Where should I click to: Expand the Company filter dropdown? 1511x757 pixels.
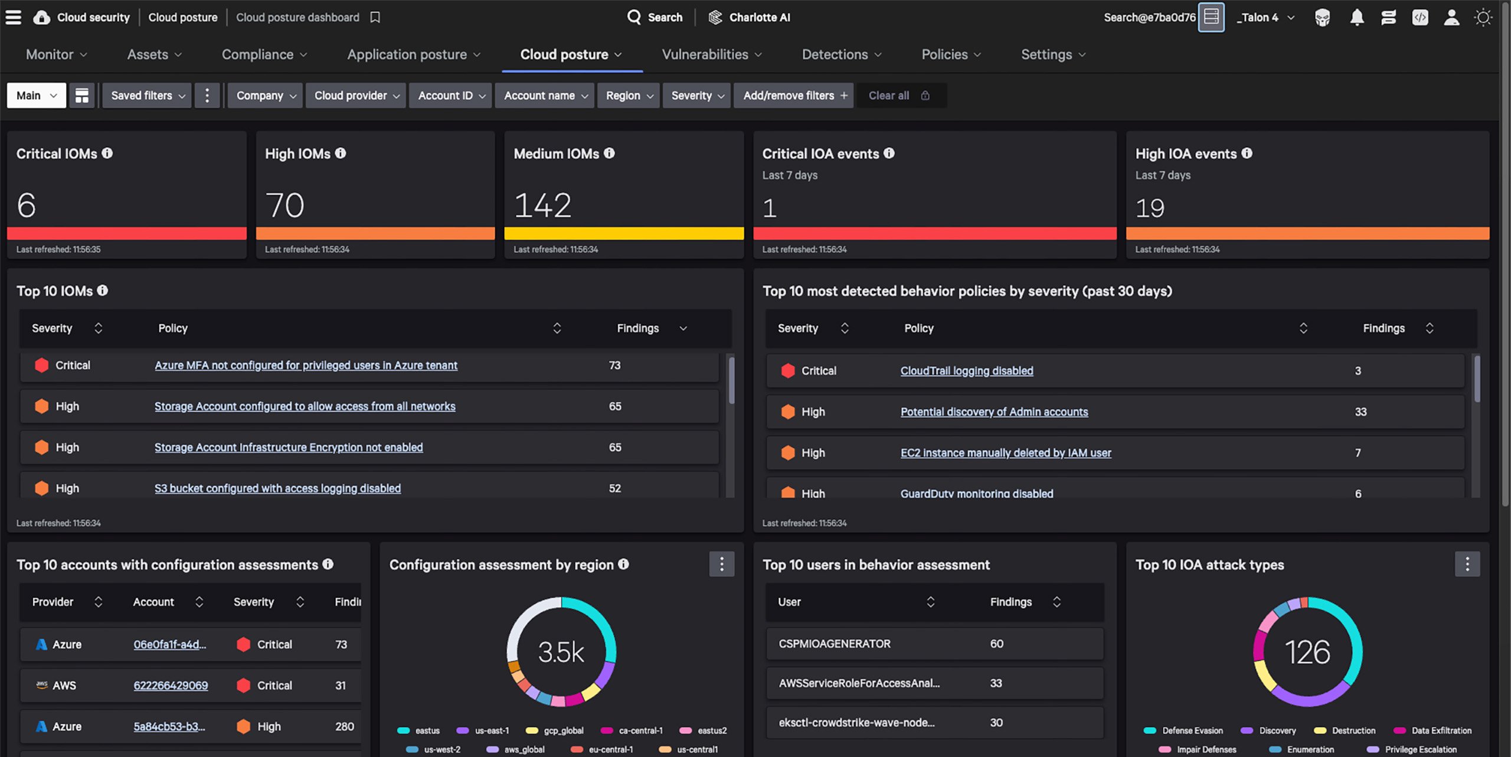pos(264,95)
